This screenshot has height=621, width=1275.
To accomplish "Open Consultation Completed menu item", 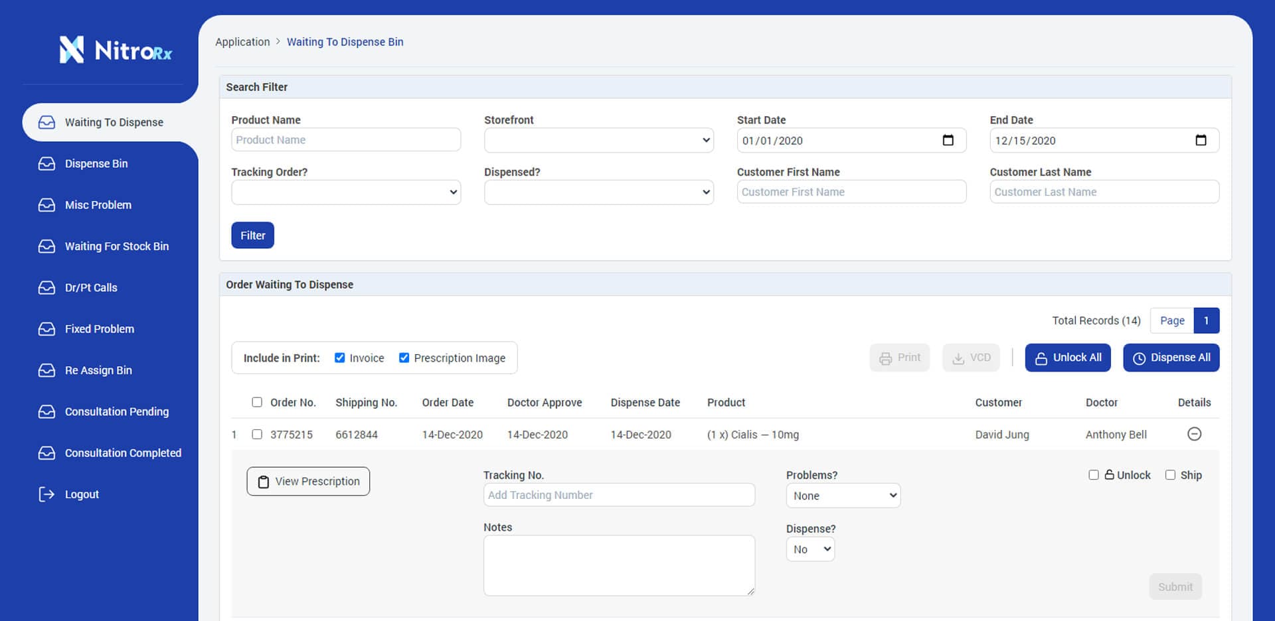I will pyautogui.click(x=123, y=453).
